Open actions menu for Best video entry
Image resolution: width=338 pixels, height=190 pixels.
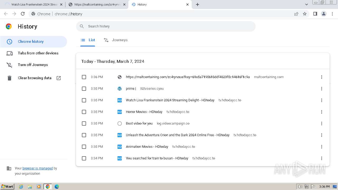[x=322, y=123]
